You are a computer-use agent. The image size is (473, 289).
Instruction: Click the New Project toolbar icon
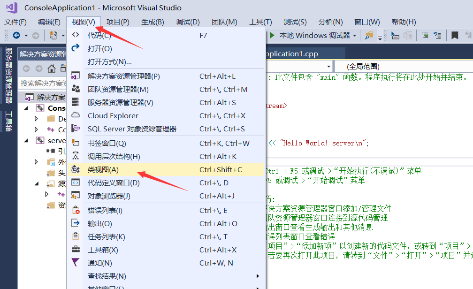point(53,36)
